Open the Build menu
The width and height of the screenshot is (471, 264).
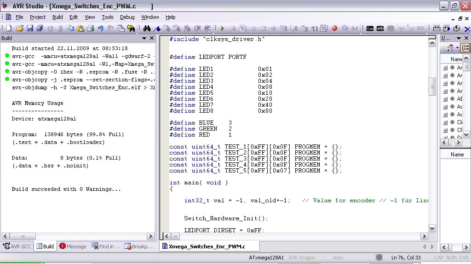(57, 17)
